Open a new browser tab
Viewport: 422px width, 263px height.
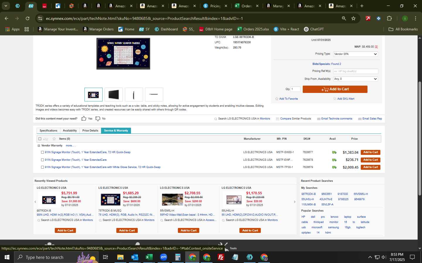[x=362, y=6]
